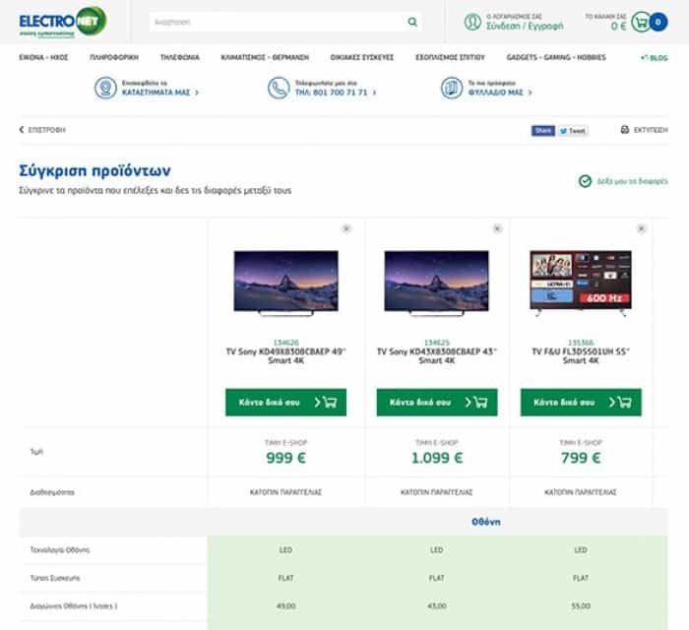This screenshot has width=689, height=630.
Task: Click the store locator pin icon
Action: 105,88
